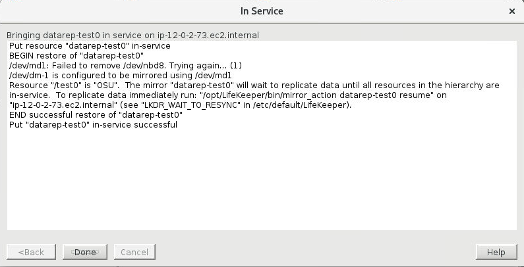Click the /etc/default/LifeKeeper path text
The width and height of the screenshot is (524, 267).
point(313,105)
